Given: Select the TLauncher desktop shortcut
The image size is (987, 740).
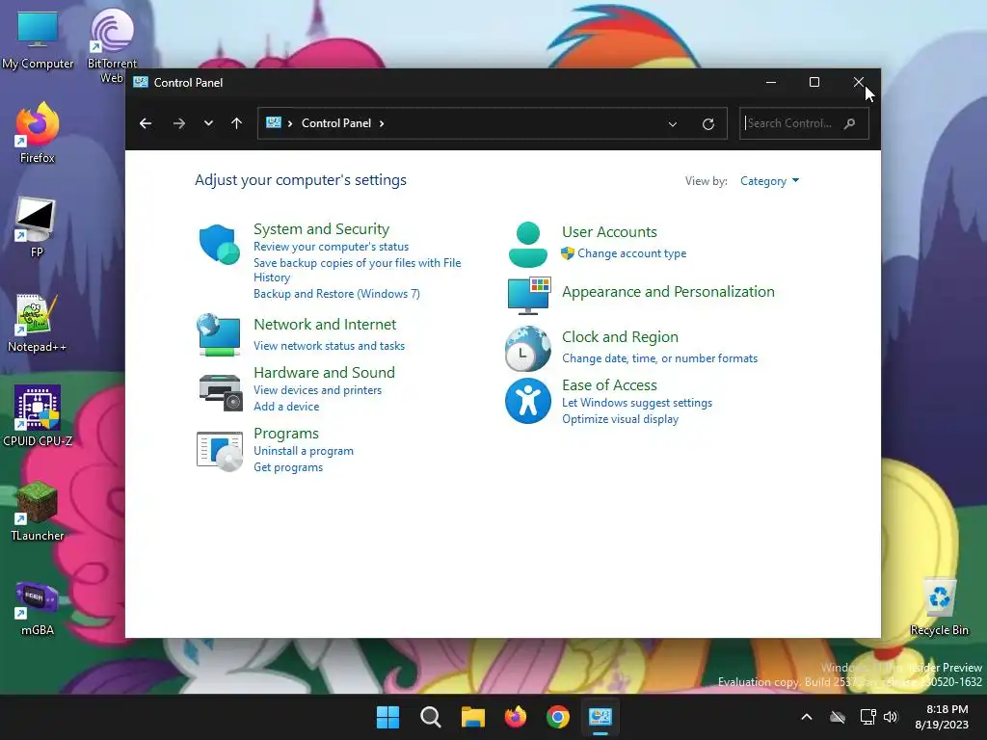Looking at the screenshot, I should (38, 511).
